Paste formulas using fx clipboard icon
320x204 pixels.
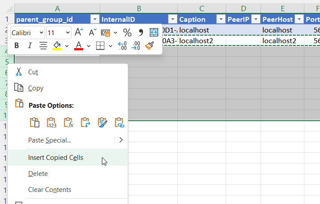68,122
